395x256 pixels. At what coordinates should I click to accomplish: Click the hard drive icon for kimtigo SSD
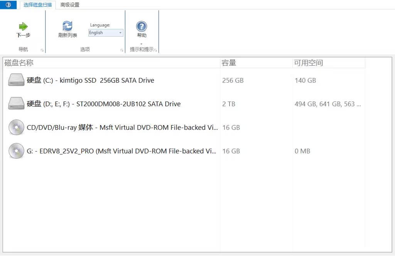point(15,80)
